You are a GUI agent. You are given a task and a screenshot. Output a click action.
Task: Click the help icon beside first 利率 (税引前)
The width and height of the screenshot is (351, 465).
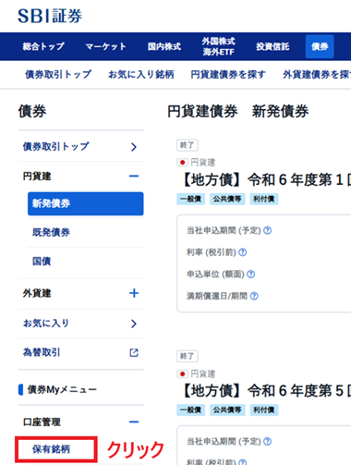243,252
